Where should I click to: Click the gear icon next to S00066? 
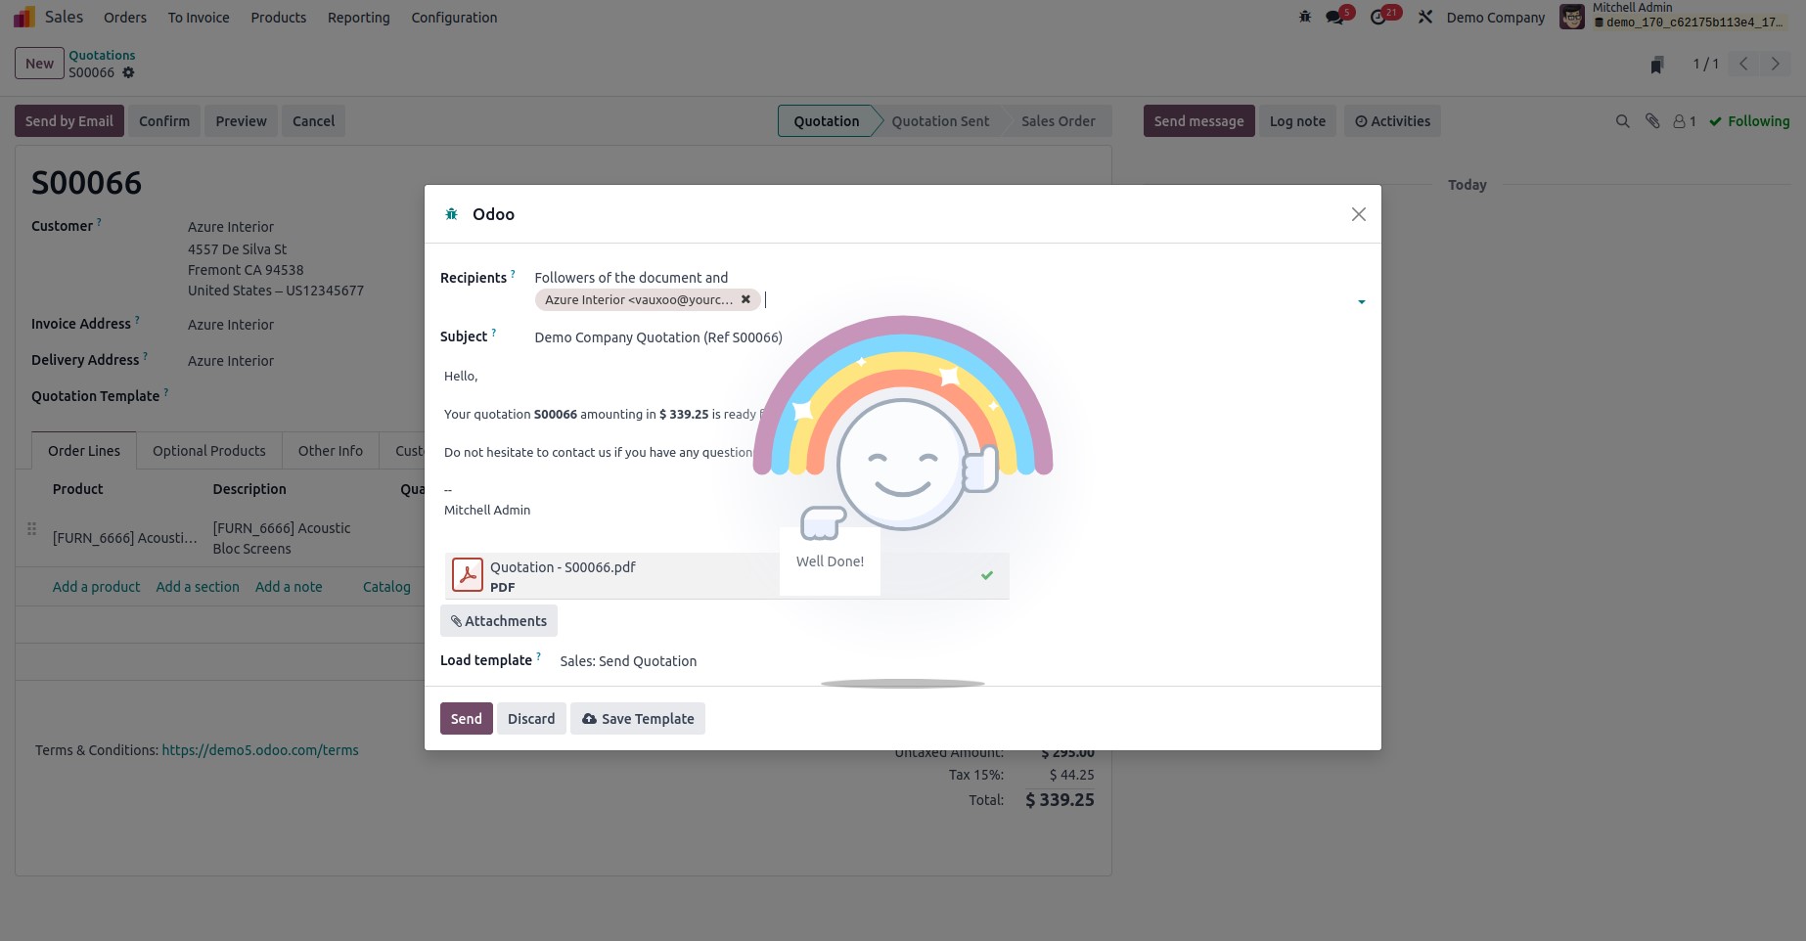click(128, 72)
